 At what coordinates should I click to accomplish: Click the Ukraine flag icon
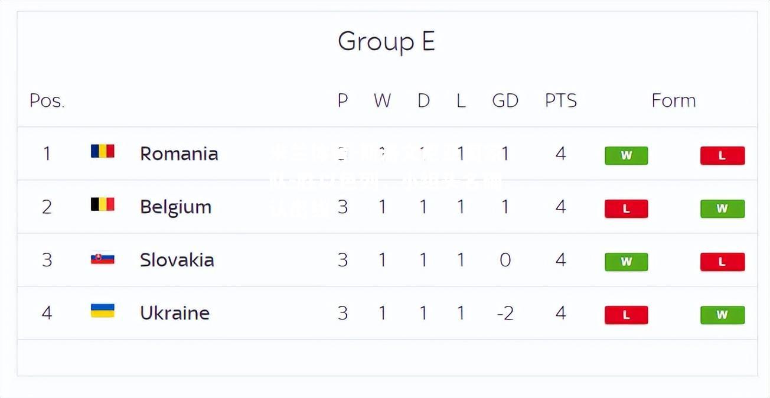(x=102, y=311)
